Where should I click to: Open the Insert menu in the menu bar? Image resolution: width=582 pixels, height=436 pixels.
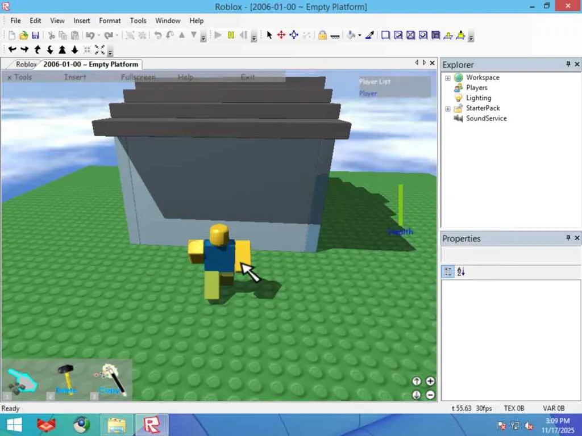(x=82, y=21)
